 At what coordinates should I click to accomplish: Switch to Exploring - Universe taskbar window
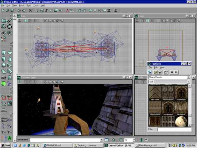tap(88, 145)
